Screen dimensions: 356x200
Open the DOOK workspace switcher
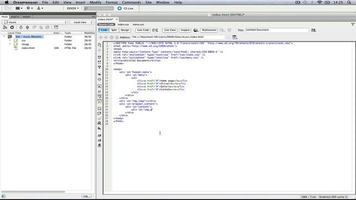73,8
